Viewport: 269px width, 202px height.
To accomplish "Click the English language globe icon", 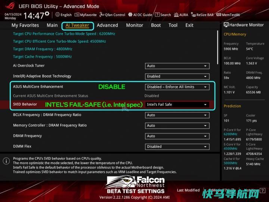I will click(58, 15).
